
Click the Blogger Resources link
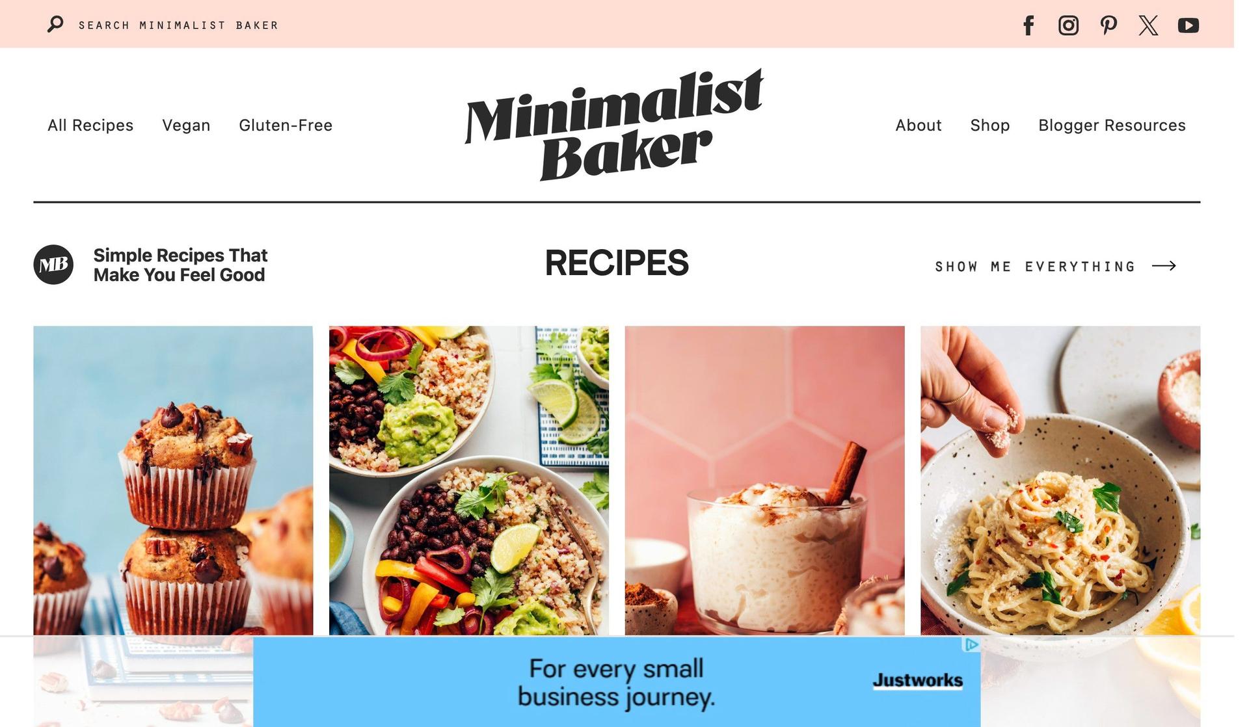(1111, 126)
